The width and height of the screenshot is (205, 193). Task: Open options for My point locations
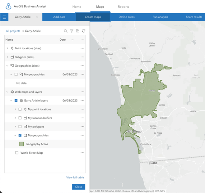(x=82, y=109)
